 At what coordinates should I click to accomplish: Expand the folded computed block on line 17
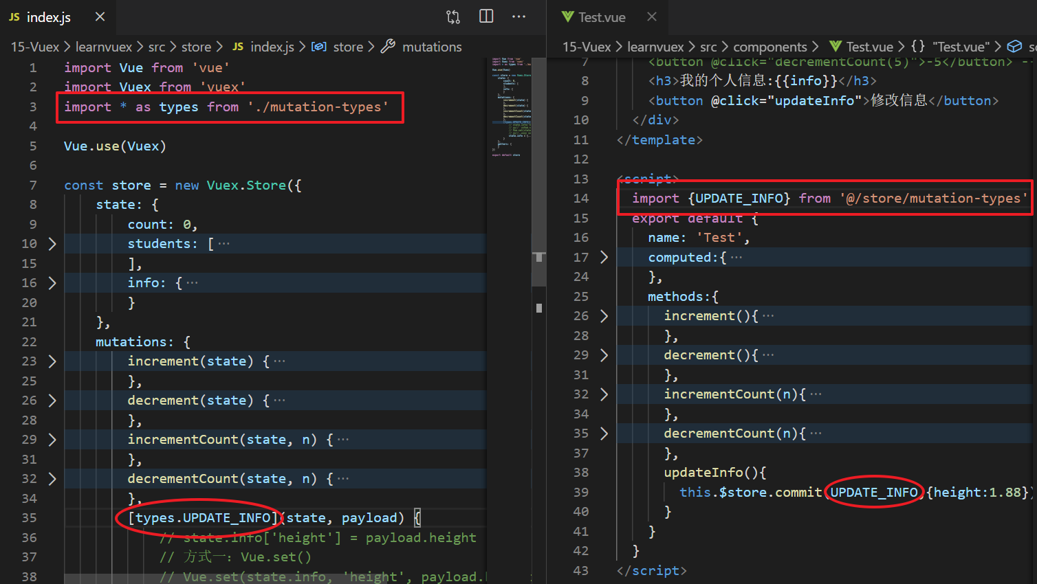tap(604, 258)
